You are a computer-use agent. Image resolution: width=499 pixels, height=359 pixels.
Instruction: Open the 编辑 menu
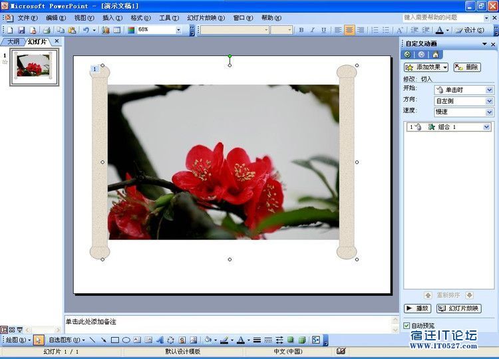(x=56, y=18)
